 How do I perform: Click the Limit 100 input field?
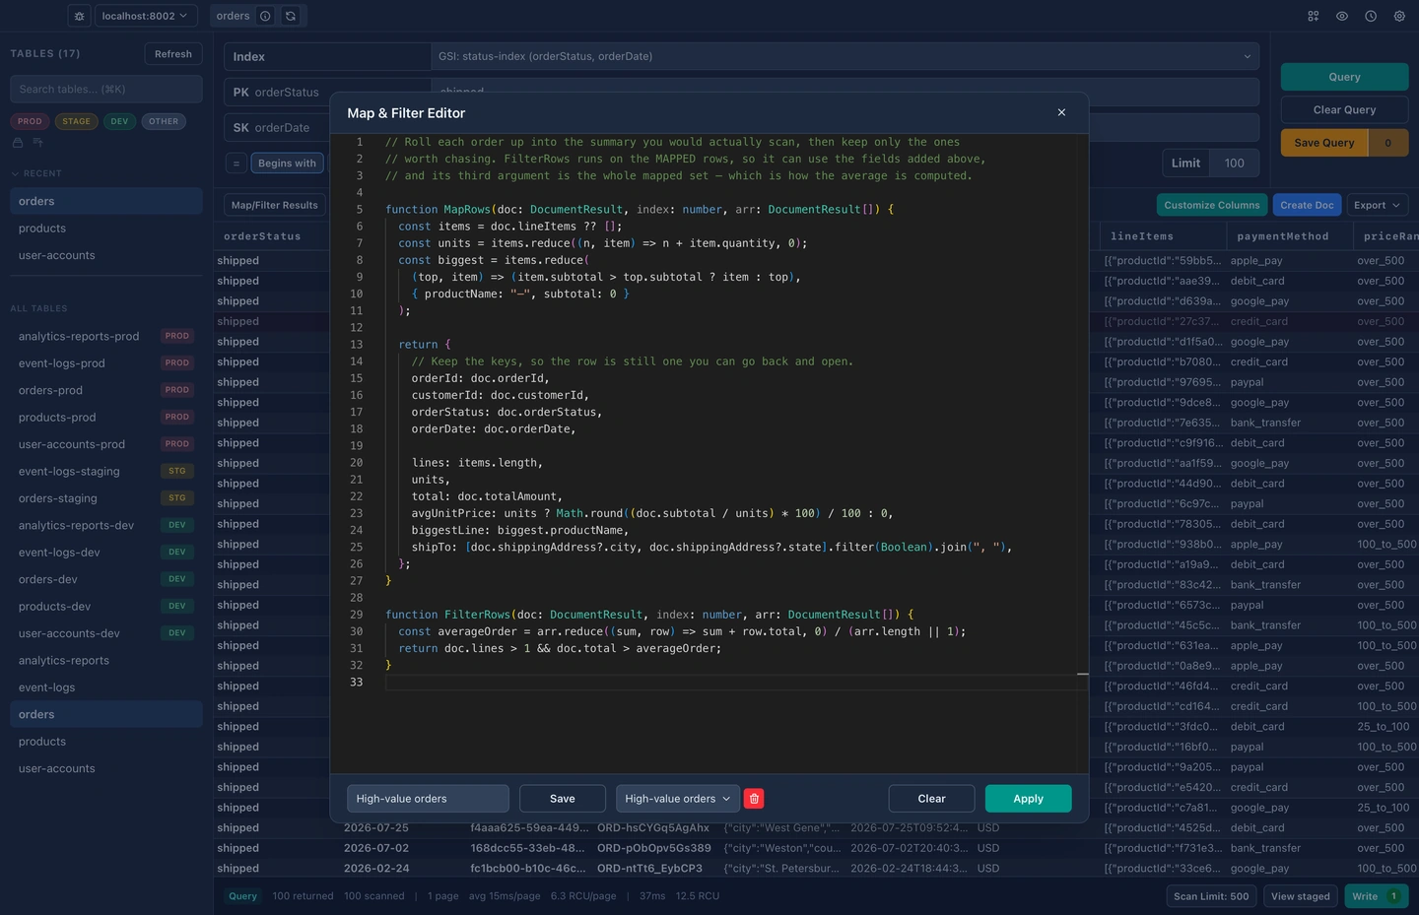coord(1235,163)
